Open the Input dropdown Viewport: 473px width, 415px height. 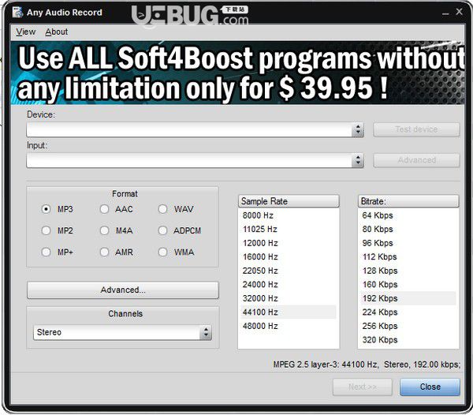click(195, 160)
